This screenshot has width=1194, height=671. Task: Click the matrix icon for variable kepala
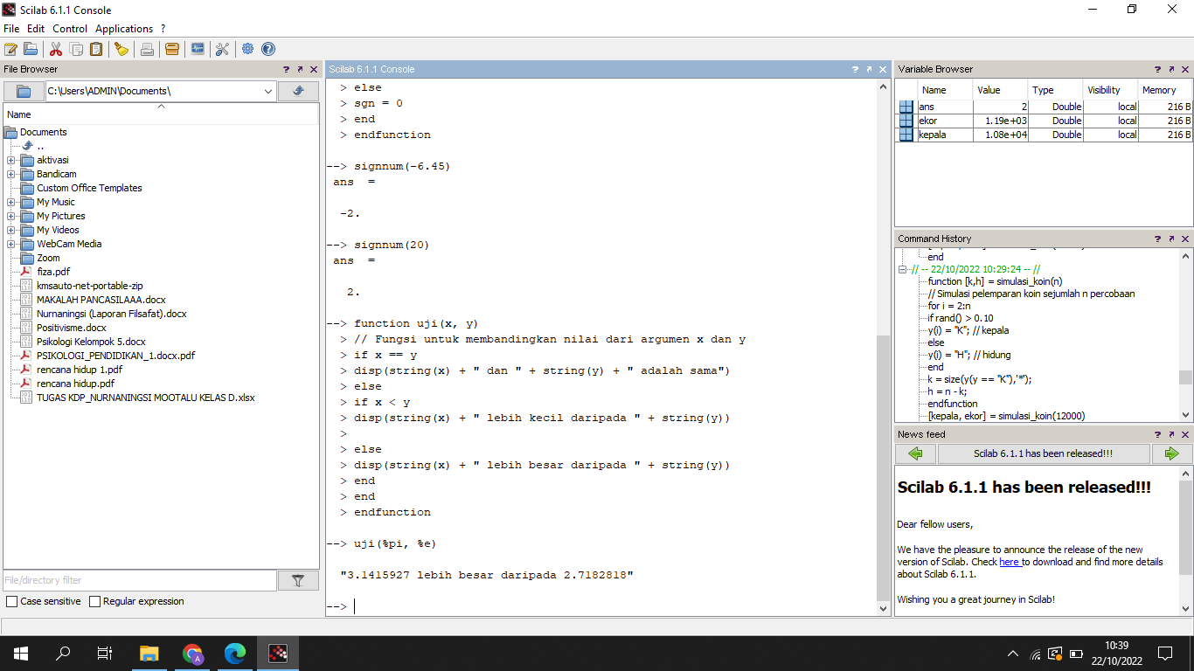[906, 135]
